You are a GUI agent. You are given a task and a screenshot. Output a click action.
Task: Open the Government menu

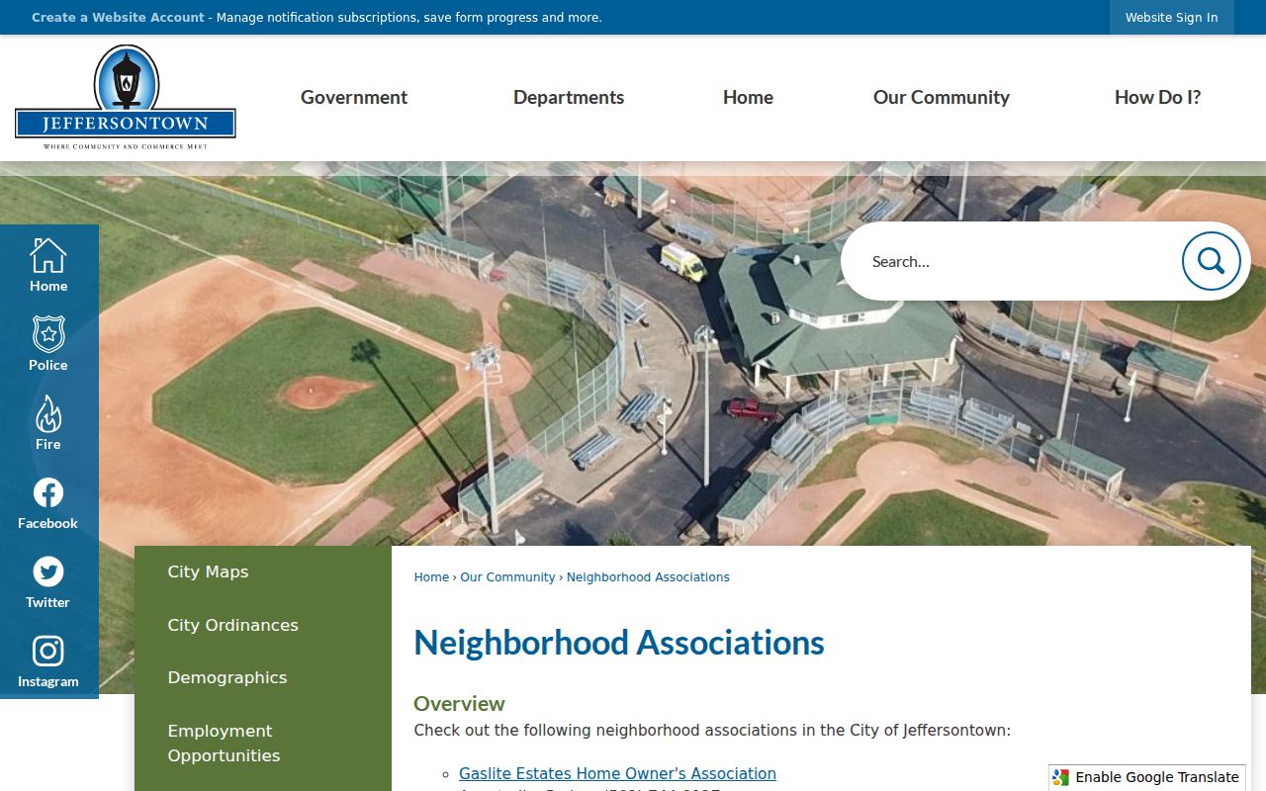[x=354, y=97]
